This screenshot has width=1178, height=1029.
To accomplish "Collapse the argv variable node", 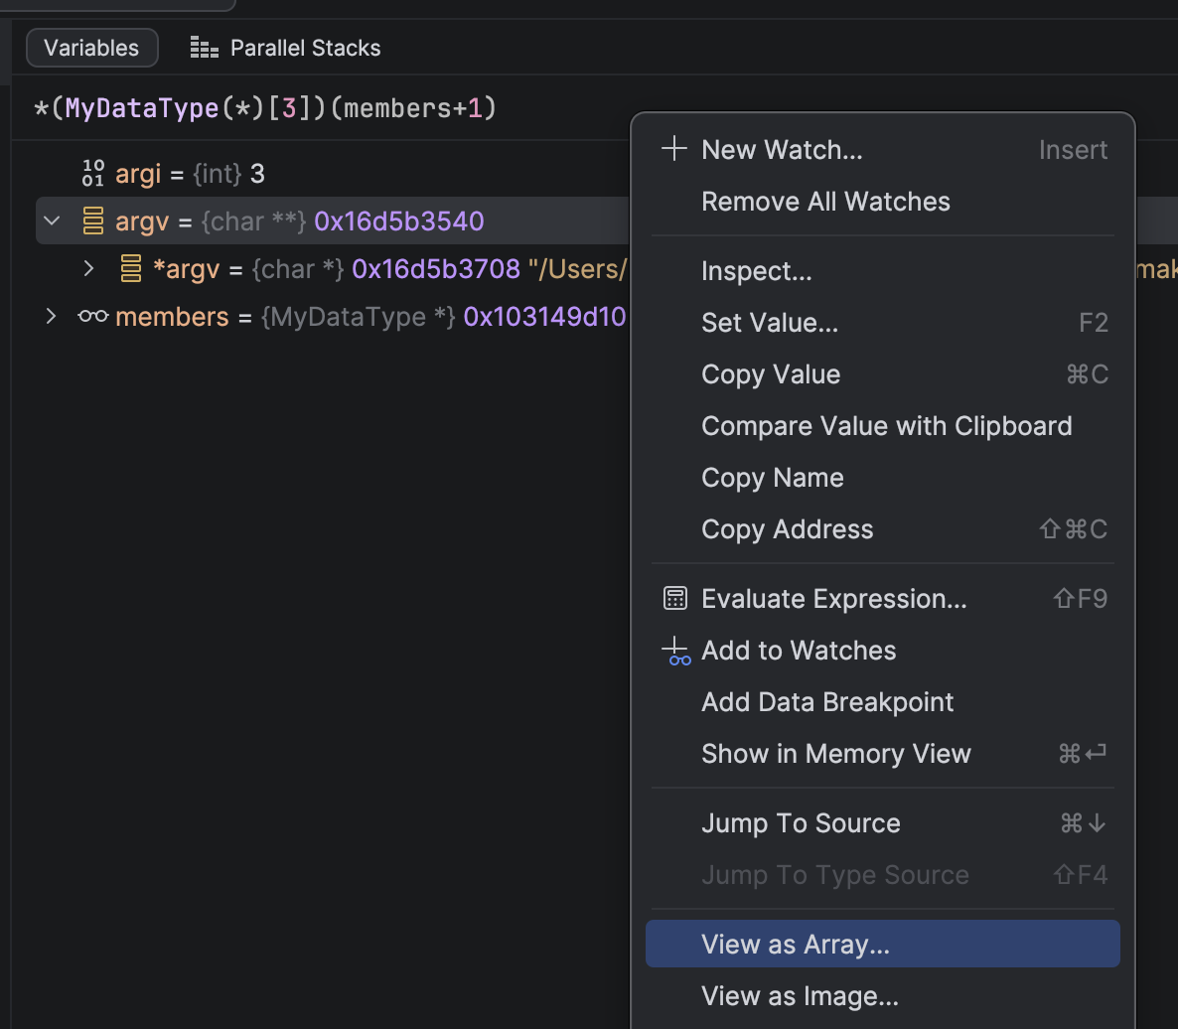I will (52, 220).
